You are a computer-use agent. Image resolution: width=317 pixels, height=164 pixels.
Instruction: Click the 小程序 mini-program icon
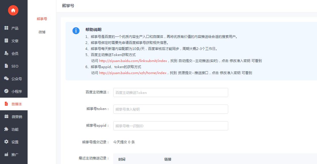point(7,91)
